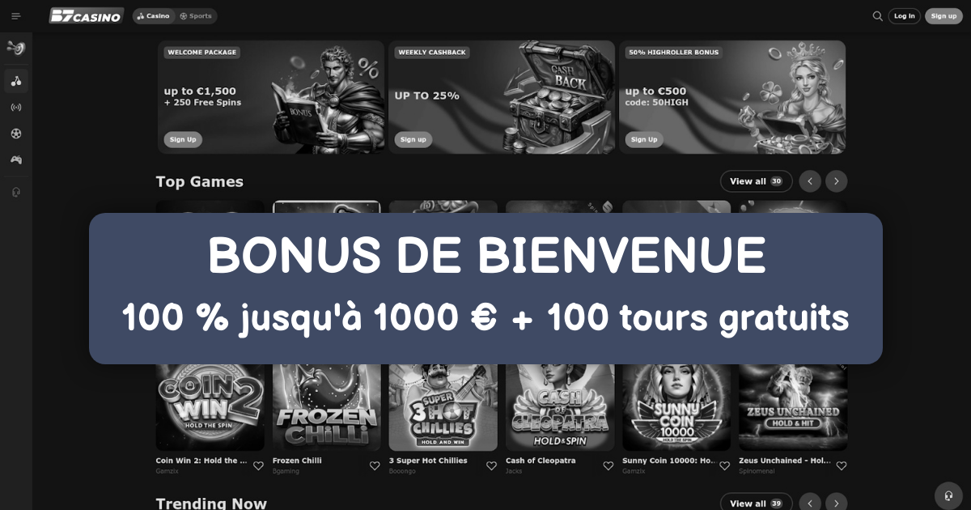Show previous Top Games with left chevron
971x510 pixels.
coord(810,181)
